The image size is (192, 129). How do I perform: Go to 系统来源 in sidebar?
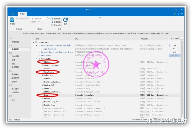15,42
